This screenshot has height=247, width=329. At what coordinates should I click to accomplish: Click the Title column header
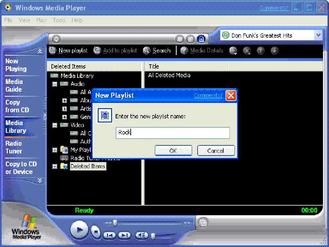pyautogui.click(x=186, y=66)
